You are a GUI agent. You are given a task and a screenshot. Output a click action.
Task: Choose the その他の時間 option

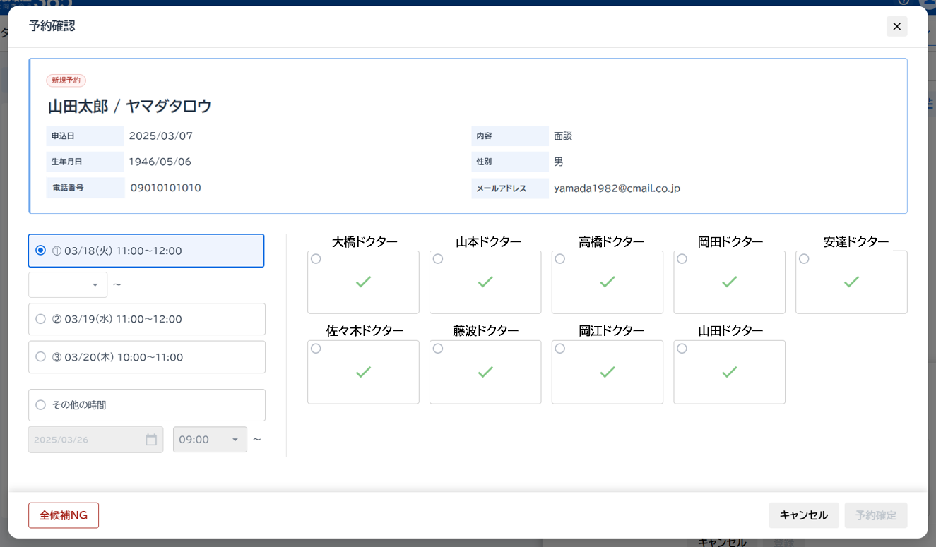click(41, 405)
